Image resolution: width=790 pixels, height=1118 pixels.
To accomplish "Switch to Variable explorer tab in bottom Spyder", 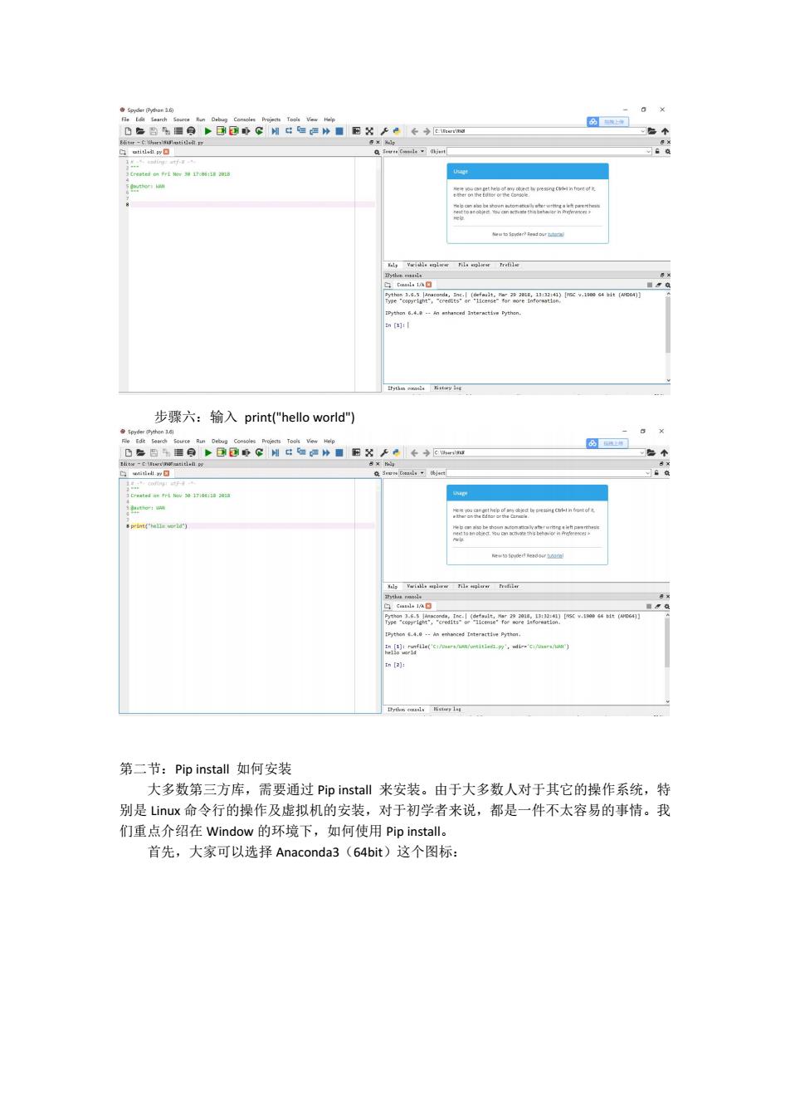I will tap(427, 586).
